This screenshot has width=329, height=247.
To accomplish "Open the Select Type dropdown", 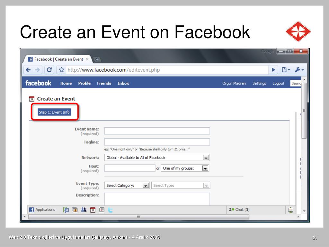I will click(181, 185).
